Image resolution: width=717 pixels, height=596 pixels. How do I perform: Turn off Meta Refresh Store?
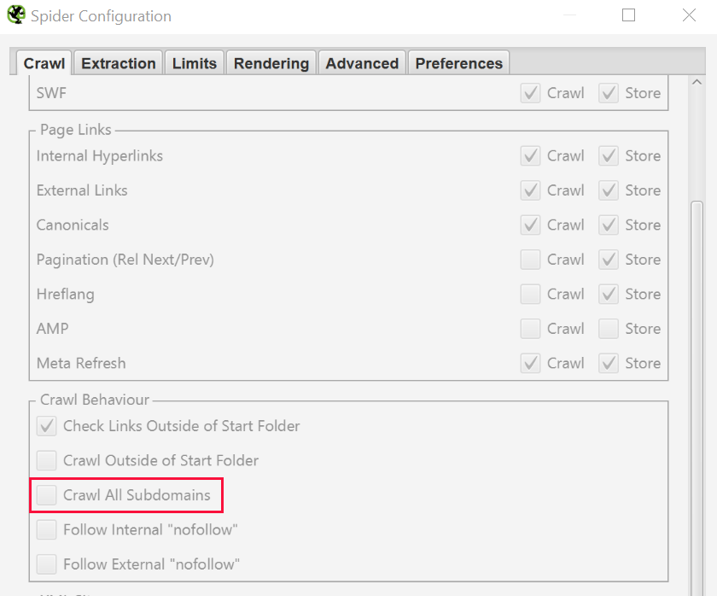609,364
